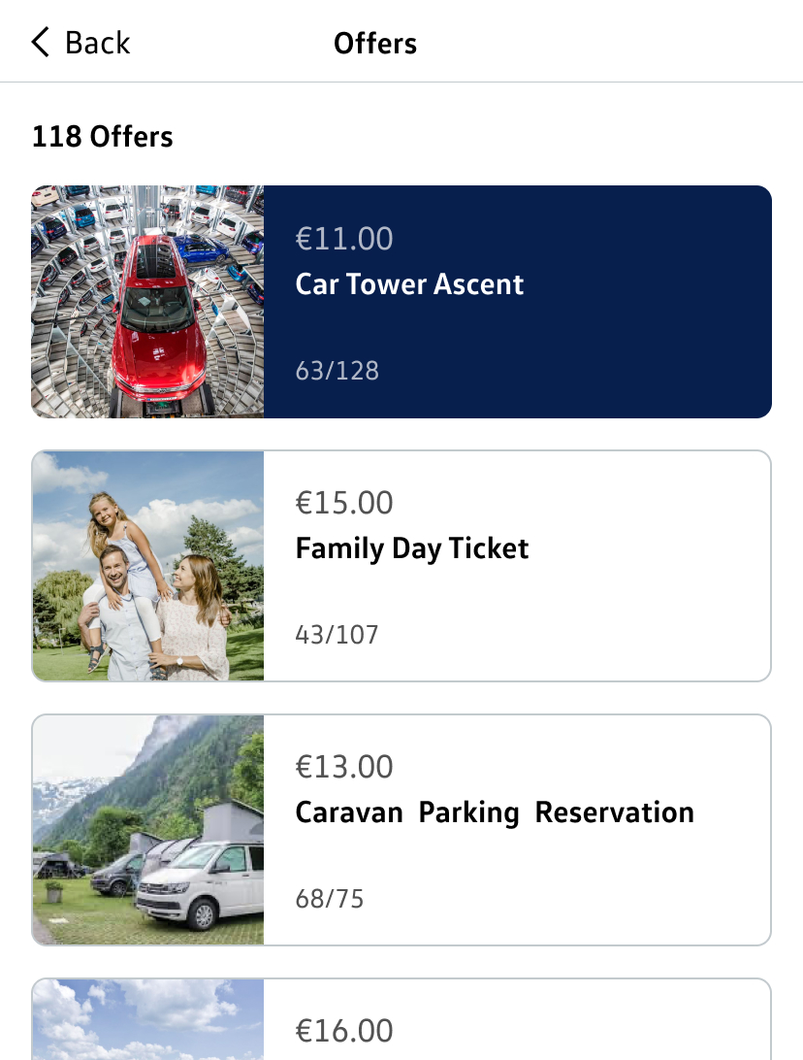Viewport: 803px width, 1060px height.
Task: Click the family photo thumbnail
Action: coord(147,566)
